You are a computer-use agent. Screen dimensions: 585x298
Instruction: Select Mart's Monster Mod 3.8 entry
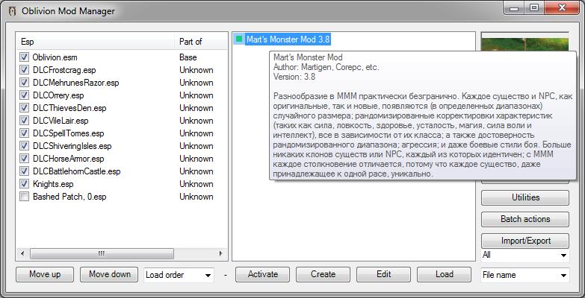pos(288,39)
